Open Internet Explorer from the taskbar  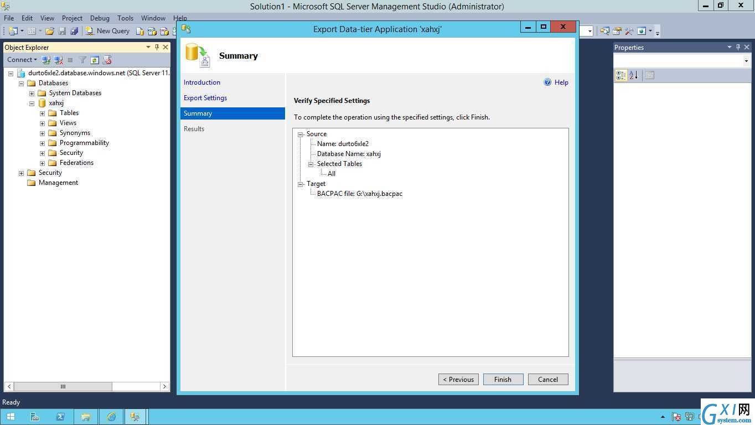[111, 417]
